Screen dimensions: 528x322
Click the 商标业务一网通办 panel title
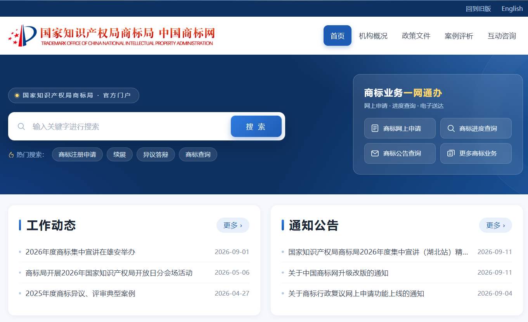[403, 93]
